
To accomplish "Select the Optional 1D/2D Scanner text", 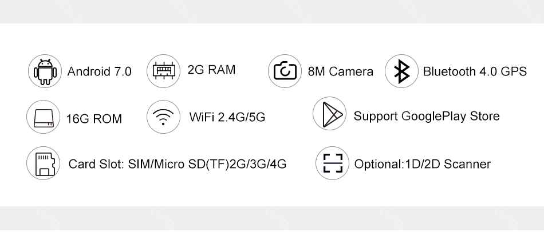I will point(422,164).
